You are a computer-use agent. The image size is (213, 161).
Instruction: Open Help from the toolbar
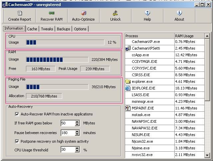pos(147,13)
